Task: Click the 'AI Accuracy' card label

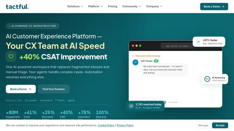Action: [x=218, y=77]
